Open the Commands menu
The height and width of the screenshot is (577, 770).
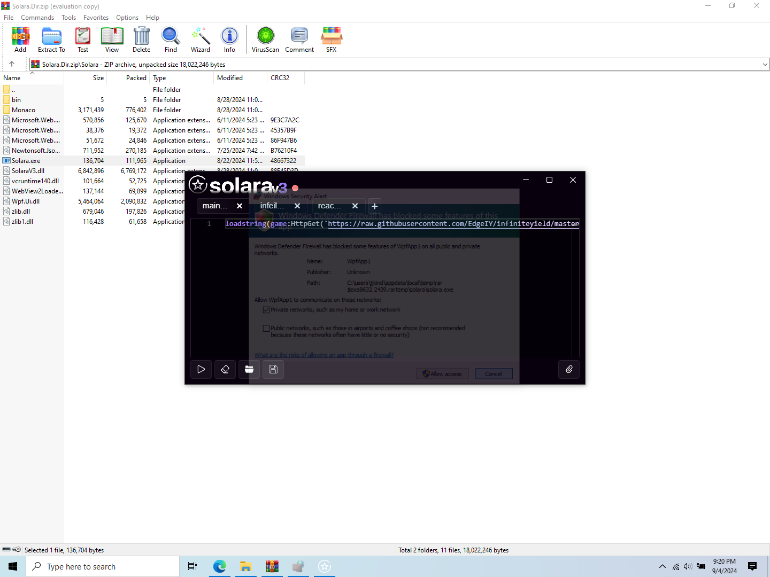pyautogui.click(x=37, y=18)
